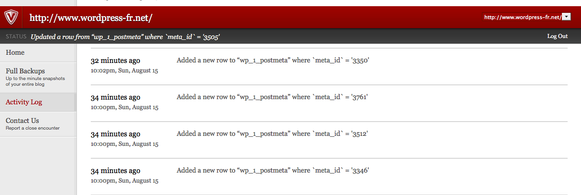Go to Home in the sidebar
The image size is (581, 195).
click(15, 52)
